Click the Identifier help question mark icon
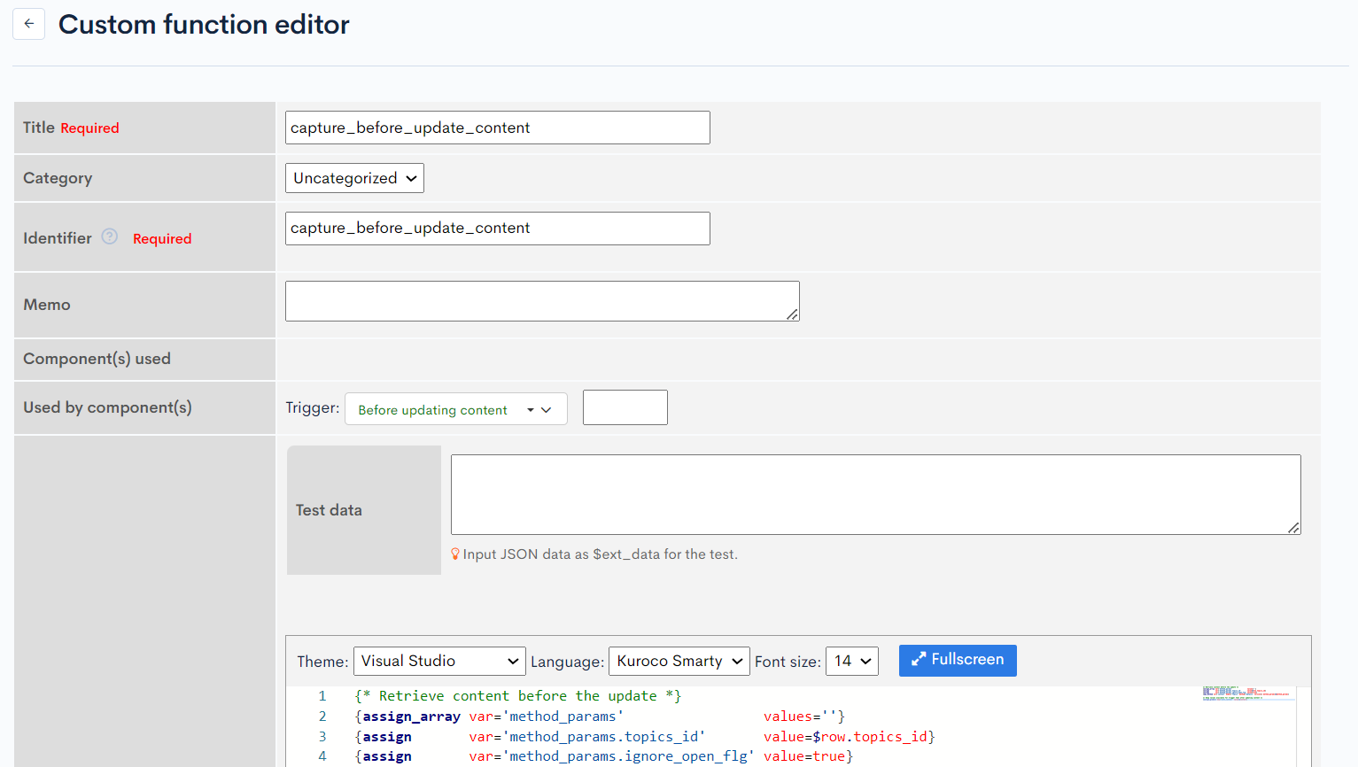1358x767 pixels. [x=110, y=236]
